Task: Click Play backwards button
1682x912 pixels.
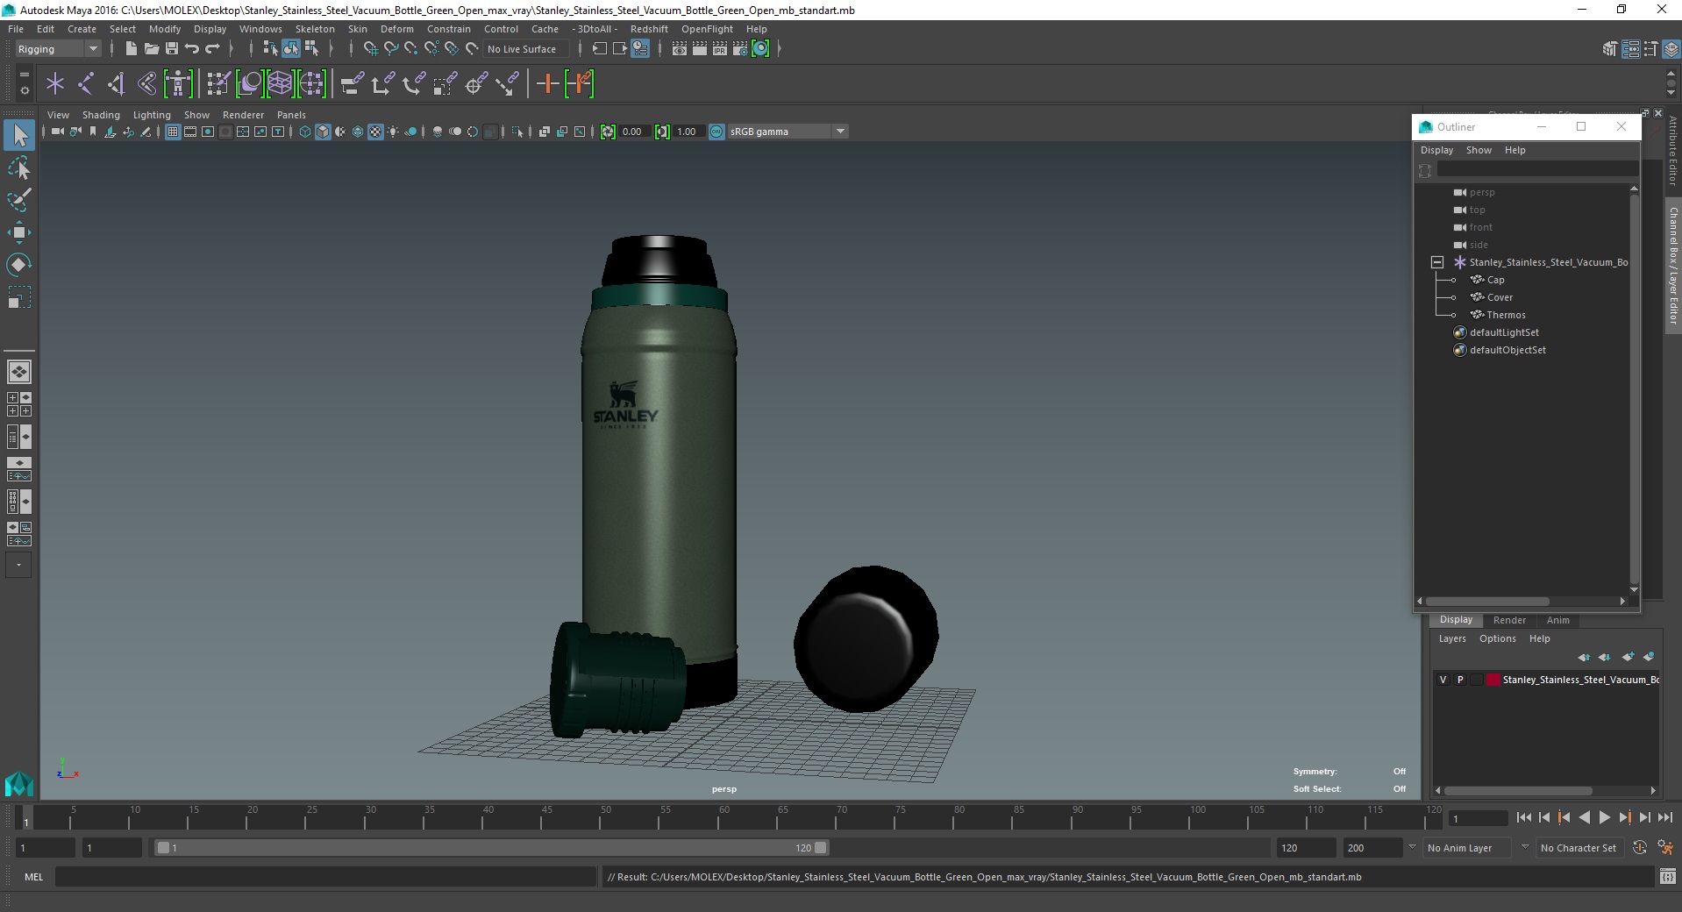Action: click(1584, 817)
